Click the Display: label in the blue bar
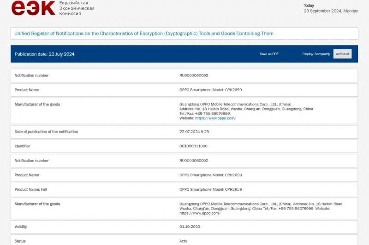The width and height of the screenshot is (369, 245). [x=308, y=54]
